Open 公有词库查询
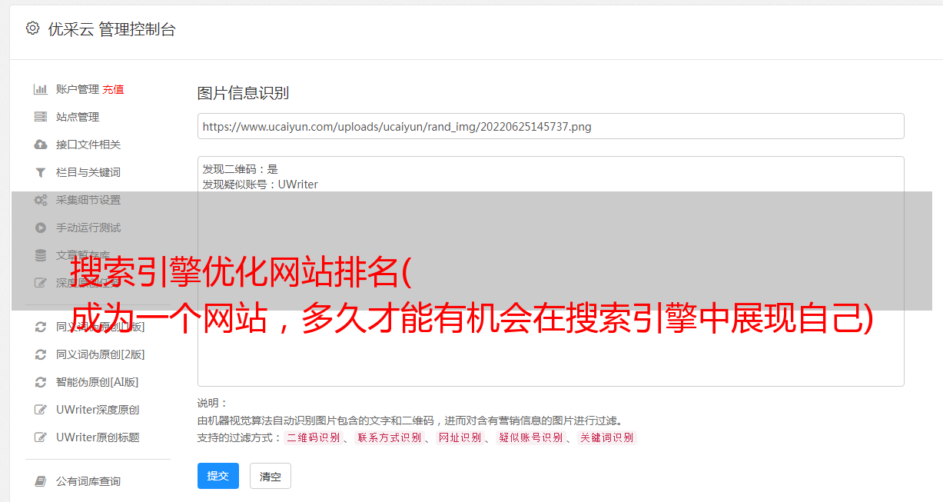 click(88, 481)
